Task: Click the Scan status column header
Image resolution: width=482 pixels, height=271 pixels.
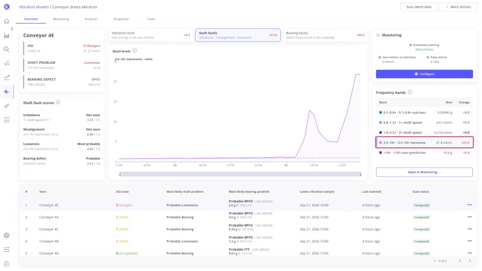Action: [x=421, y=192]
